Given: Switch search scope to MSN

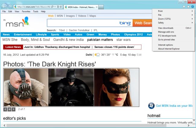Looking at the screenshot, I should pyautogui.click(x=60, y=16).
